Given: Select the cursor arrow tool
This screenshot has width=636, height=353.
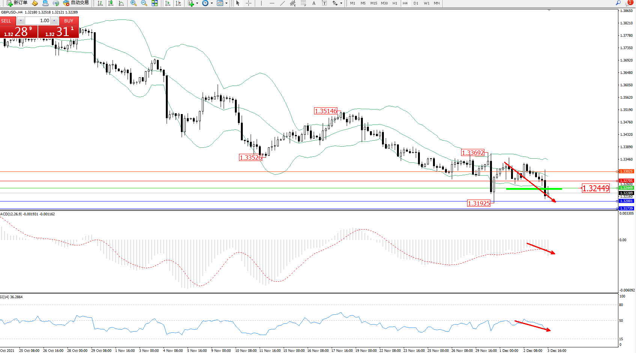Looking at the screenshot, I should [238, 3].
